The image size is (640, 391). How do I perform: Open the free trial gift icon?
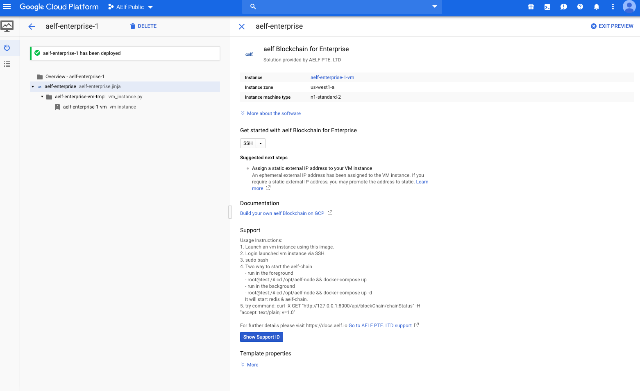coord(531,7)
